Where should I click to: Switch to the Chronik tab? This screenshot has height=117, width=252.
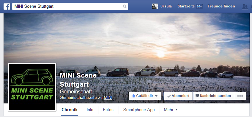69,110
